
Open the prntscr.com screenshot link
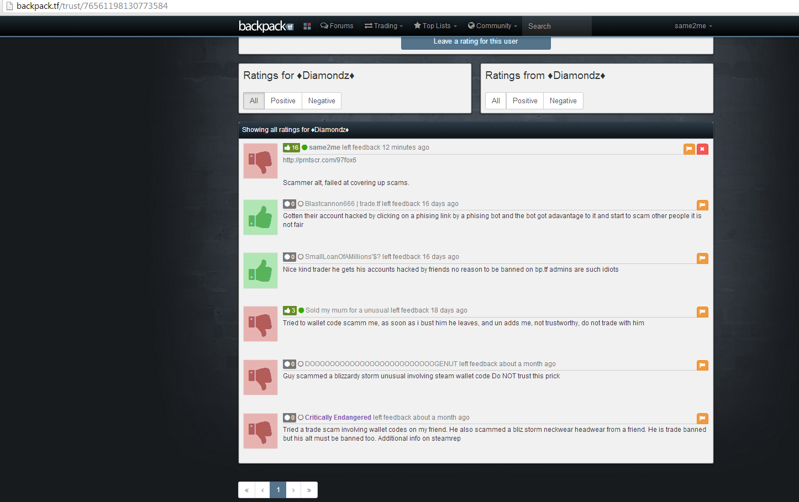(x=319, y=160)
